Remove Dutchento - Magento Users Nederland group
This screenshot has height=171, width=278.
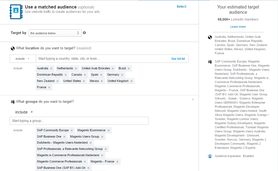[x=91, y=143]
